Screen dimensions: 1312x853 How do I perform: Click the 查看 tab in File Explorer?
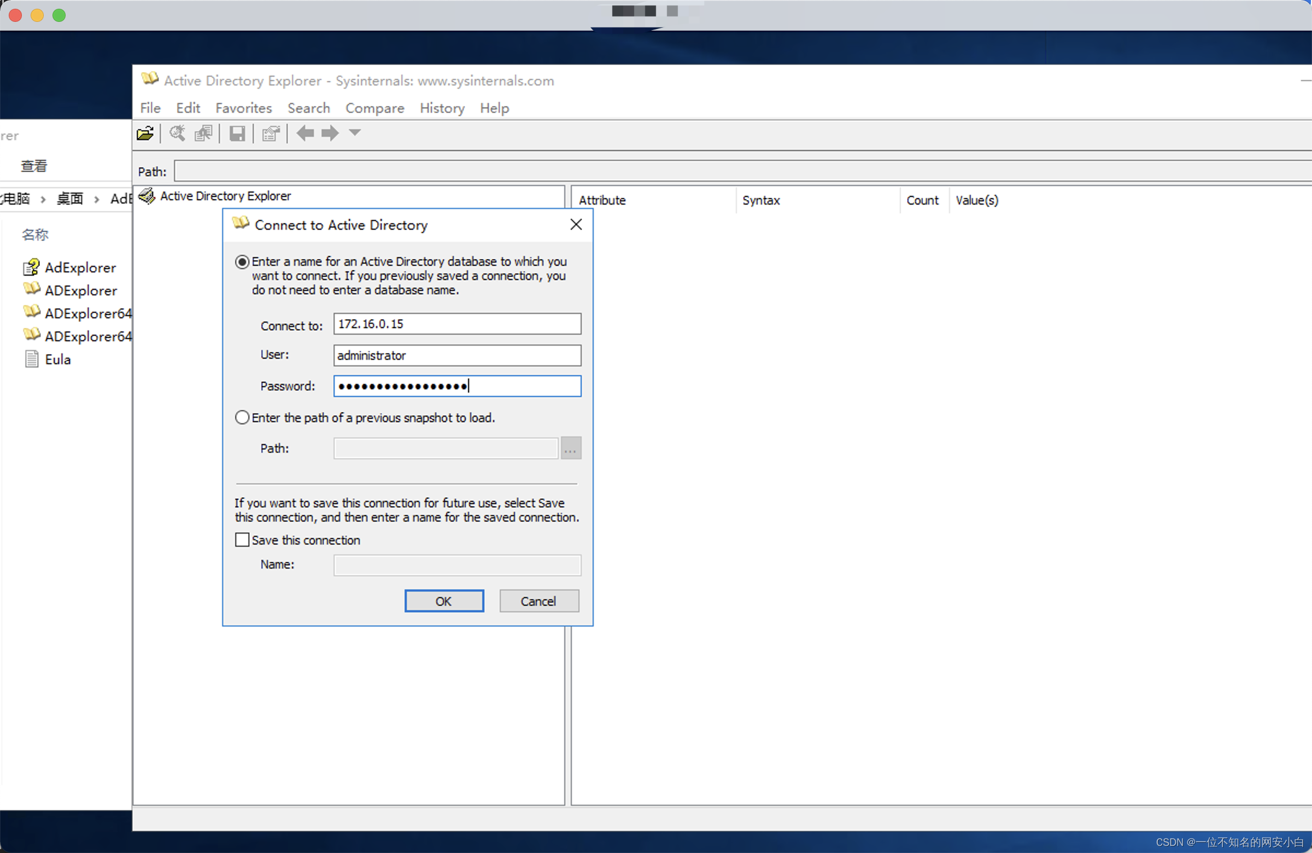(x=34, y=166)
